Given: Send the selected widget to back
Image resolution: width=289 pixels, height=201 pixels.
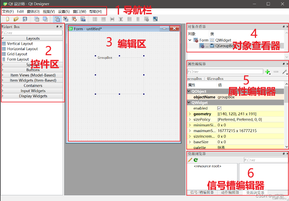Looking at the screenshot, I should [37, 19].
